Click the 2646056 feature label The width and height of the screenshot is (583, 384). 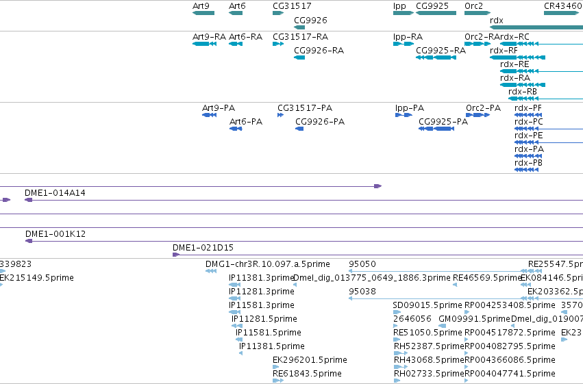coord(412,319)
